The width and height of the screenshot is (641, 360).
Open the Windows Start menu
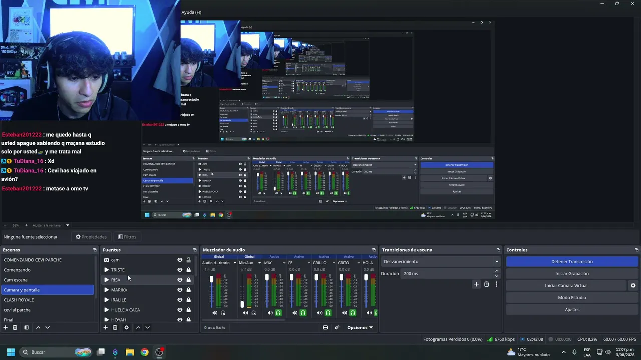(11, 352)
